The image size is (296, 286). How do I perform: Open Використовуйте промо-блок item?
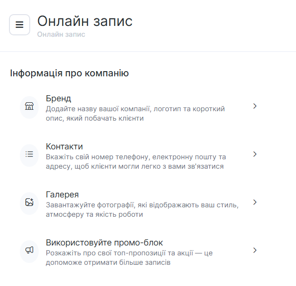pyautogui.click(x=104, y=243)
